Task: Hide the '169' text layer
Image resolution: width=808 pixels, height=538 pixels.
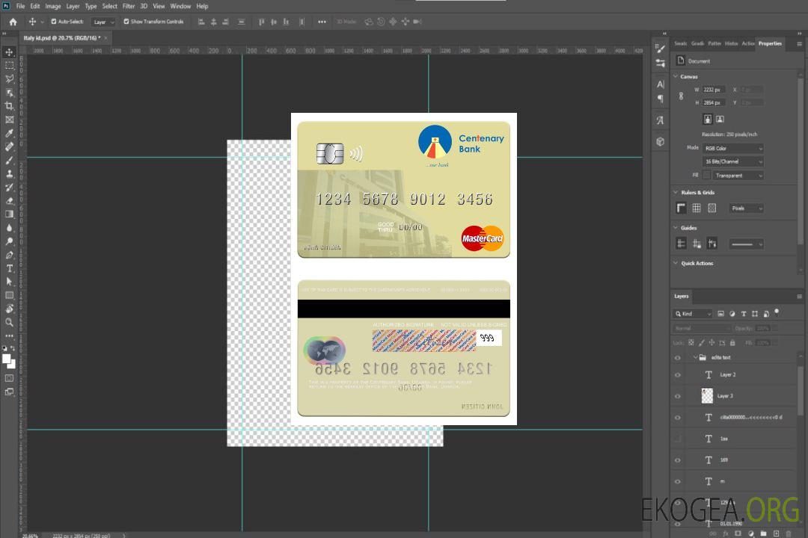Action: pos(678,460)
